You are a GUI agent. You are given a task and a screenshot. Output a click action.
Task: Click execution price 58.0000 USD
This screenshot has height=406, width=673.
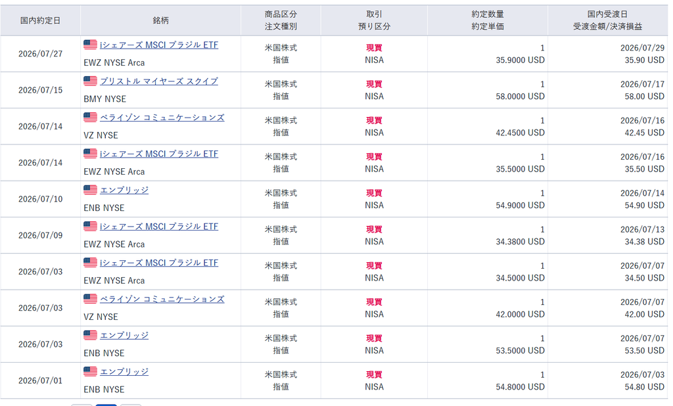tap(521, 97)
